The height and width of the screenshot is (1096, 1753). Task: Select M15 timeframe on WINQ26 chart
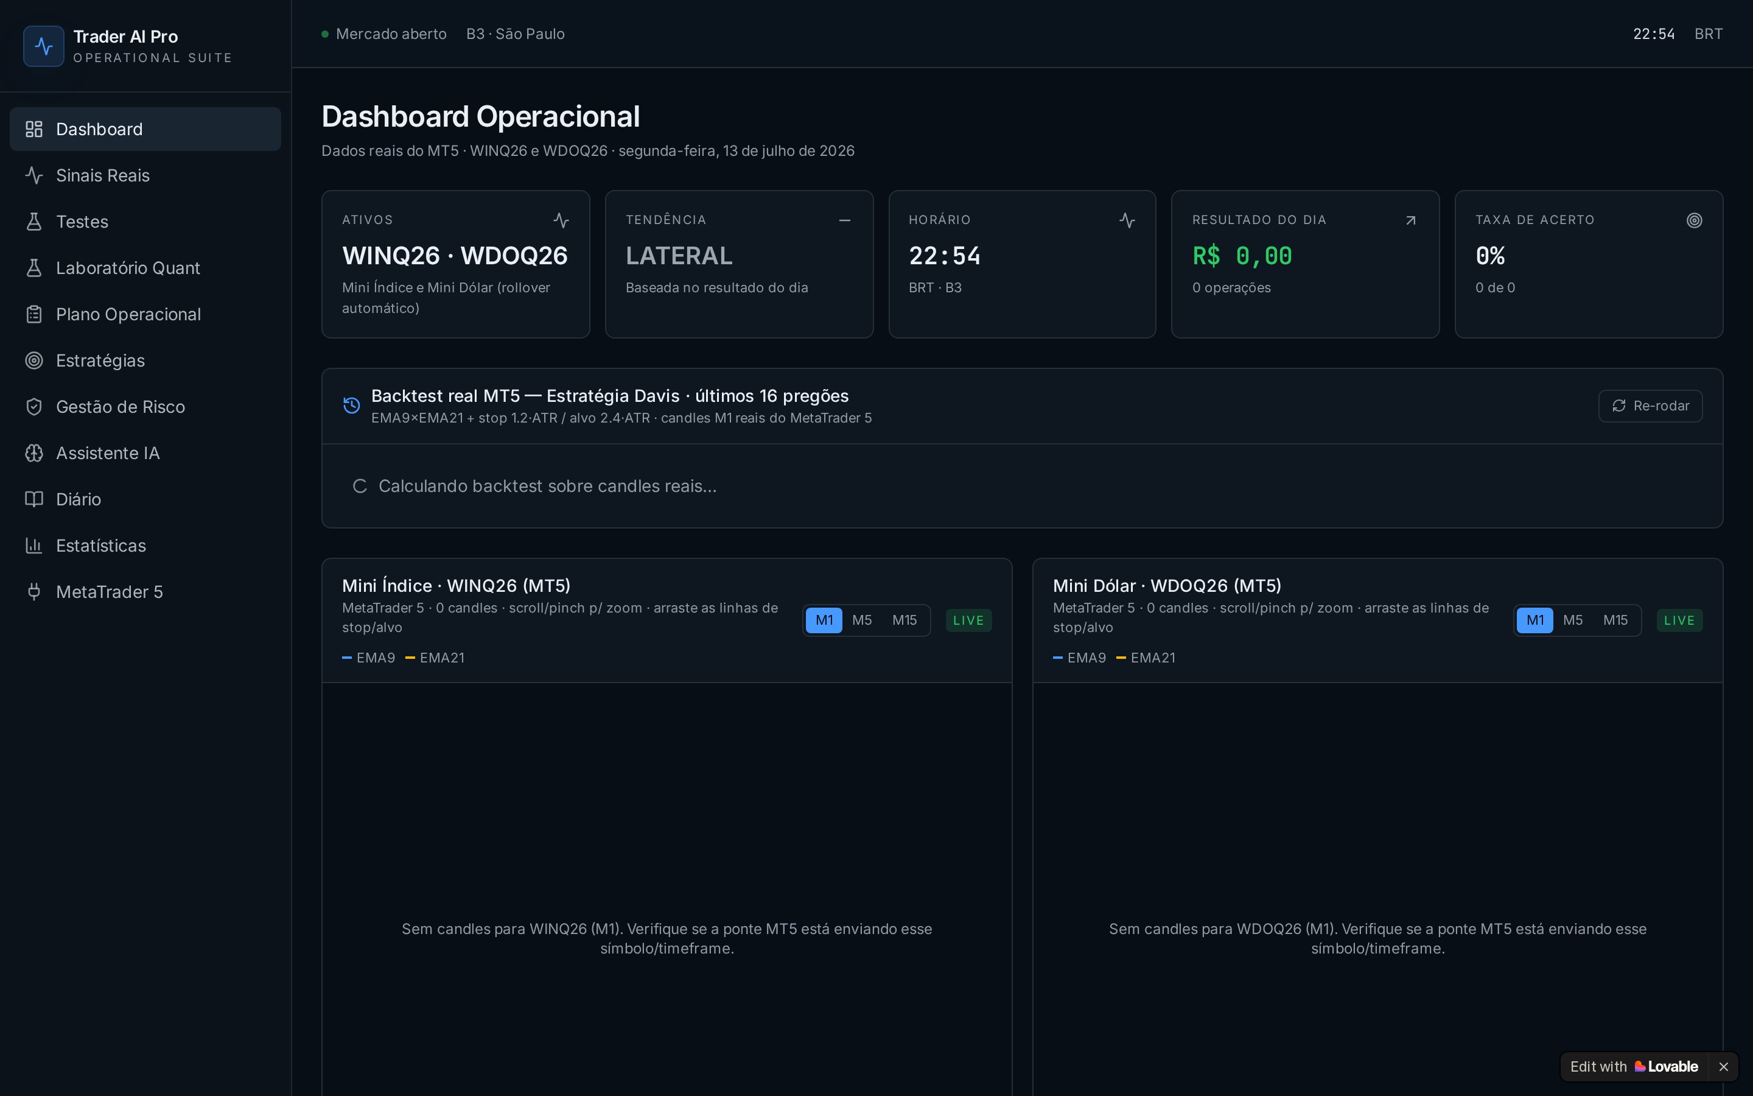click(904, 620)
